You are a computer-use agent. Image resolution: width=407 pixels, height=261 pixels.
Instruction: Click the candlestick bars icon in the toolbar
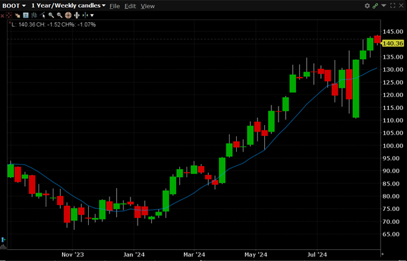point(34,15)
